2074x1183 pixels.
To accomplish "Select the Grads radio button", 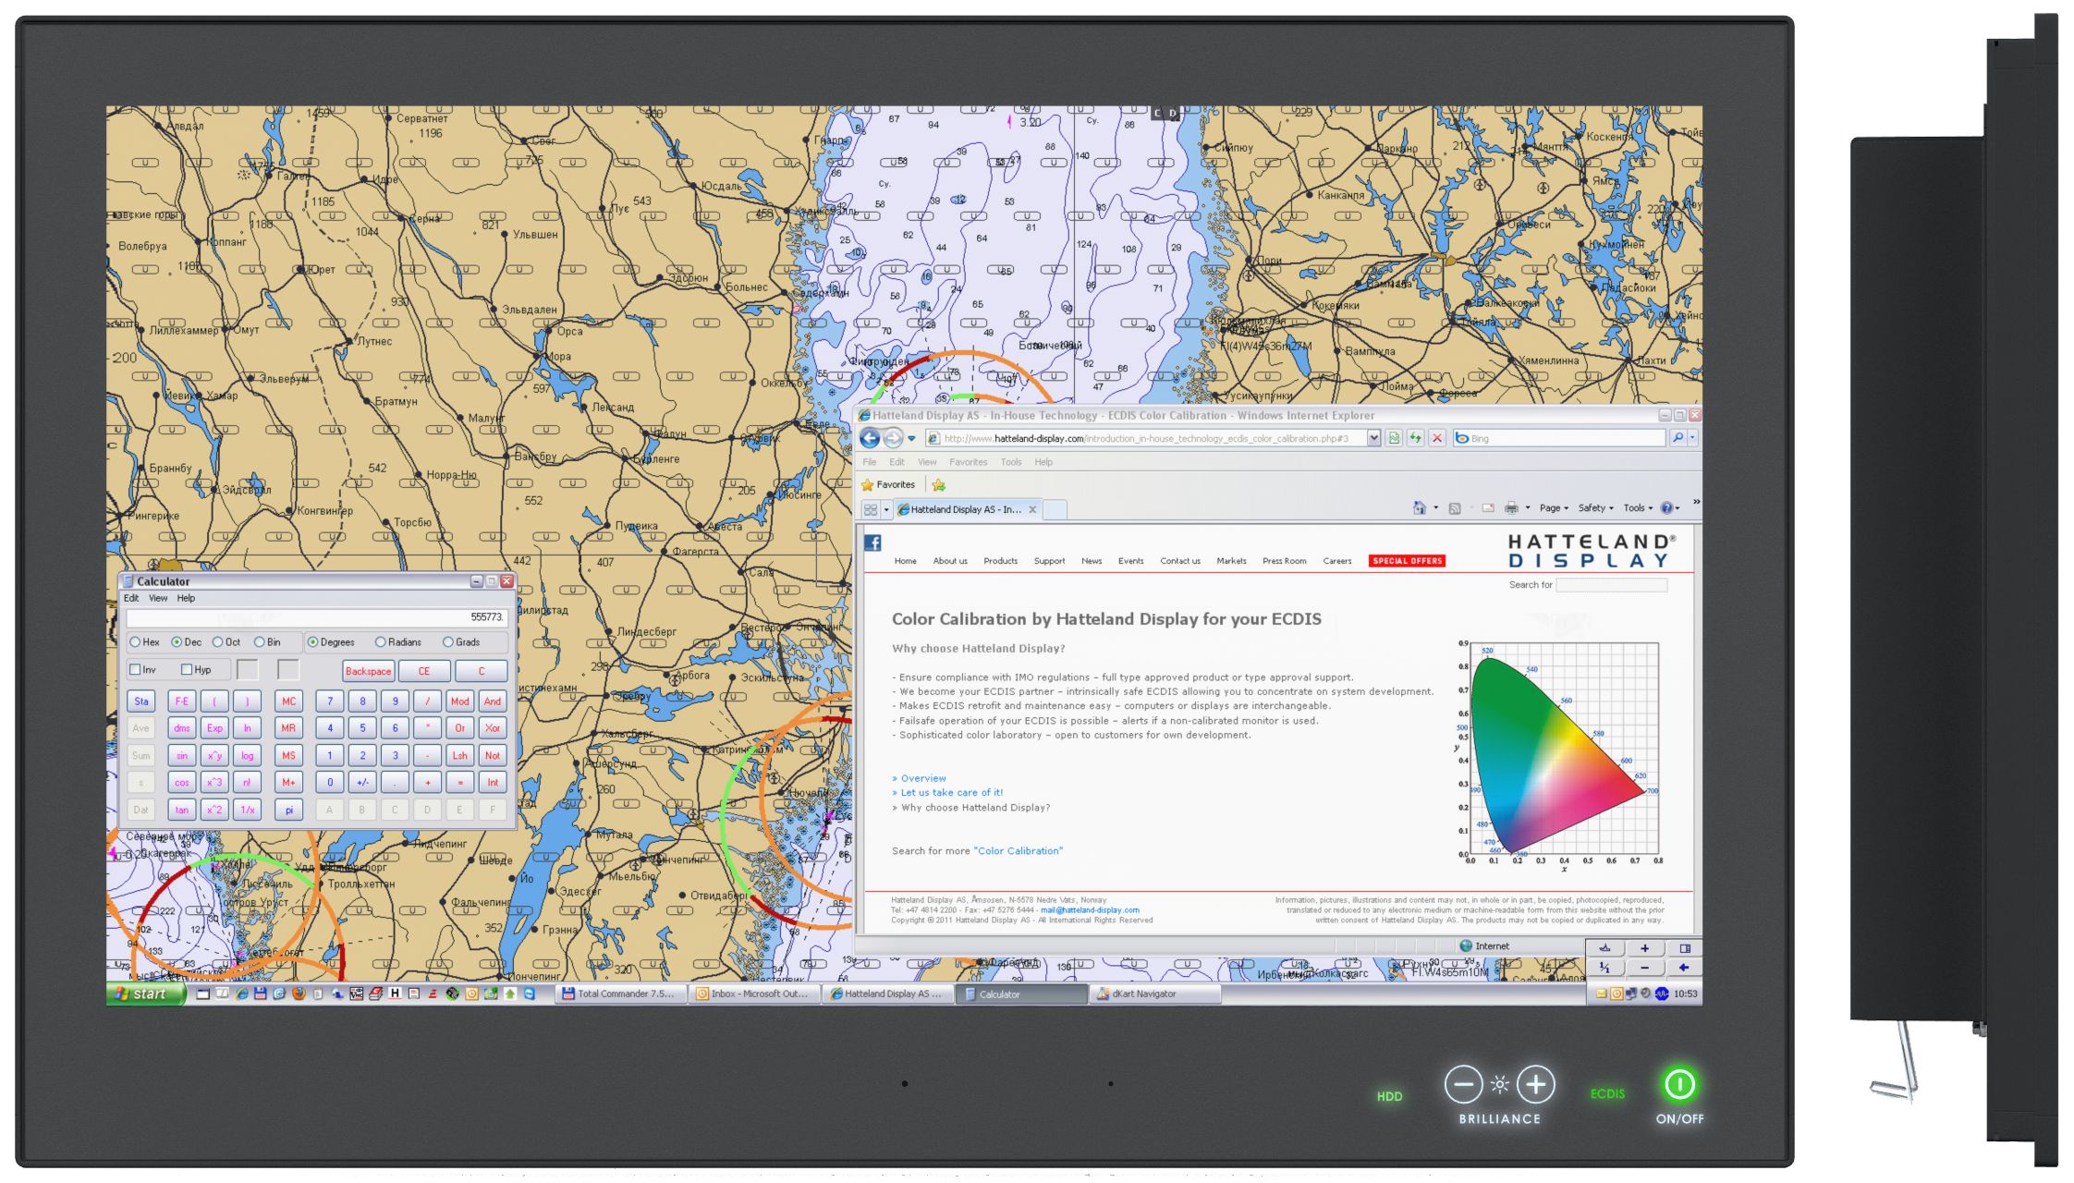I will click(447, 642).
